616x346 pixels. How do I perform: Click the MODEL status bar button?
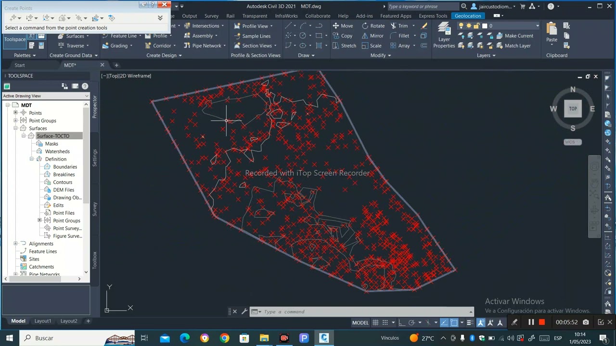coord(360,322)
